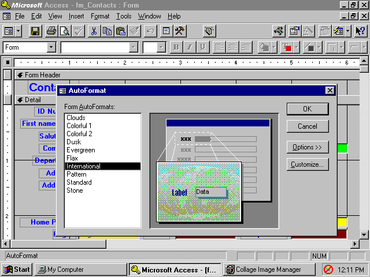This screenshot has height=277, width=370.
Task: Select Colorful 1 in the AutoFormats list
Action: (102, 126)
